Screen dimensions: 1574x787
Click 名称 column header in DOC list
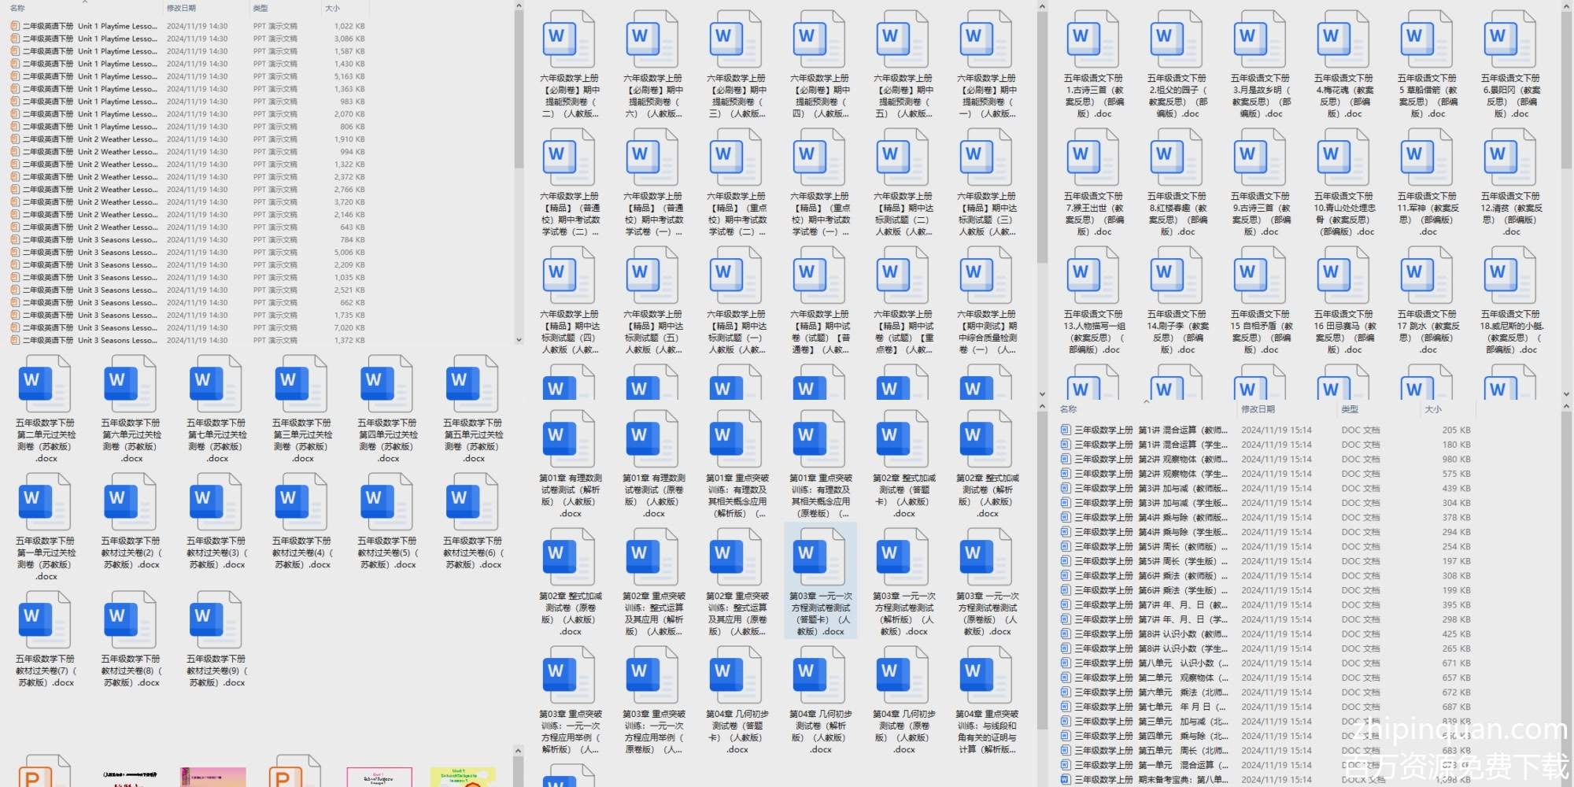pos(1068,409)
